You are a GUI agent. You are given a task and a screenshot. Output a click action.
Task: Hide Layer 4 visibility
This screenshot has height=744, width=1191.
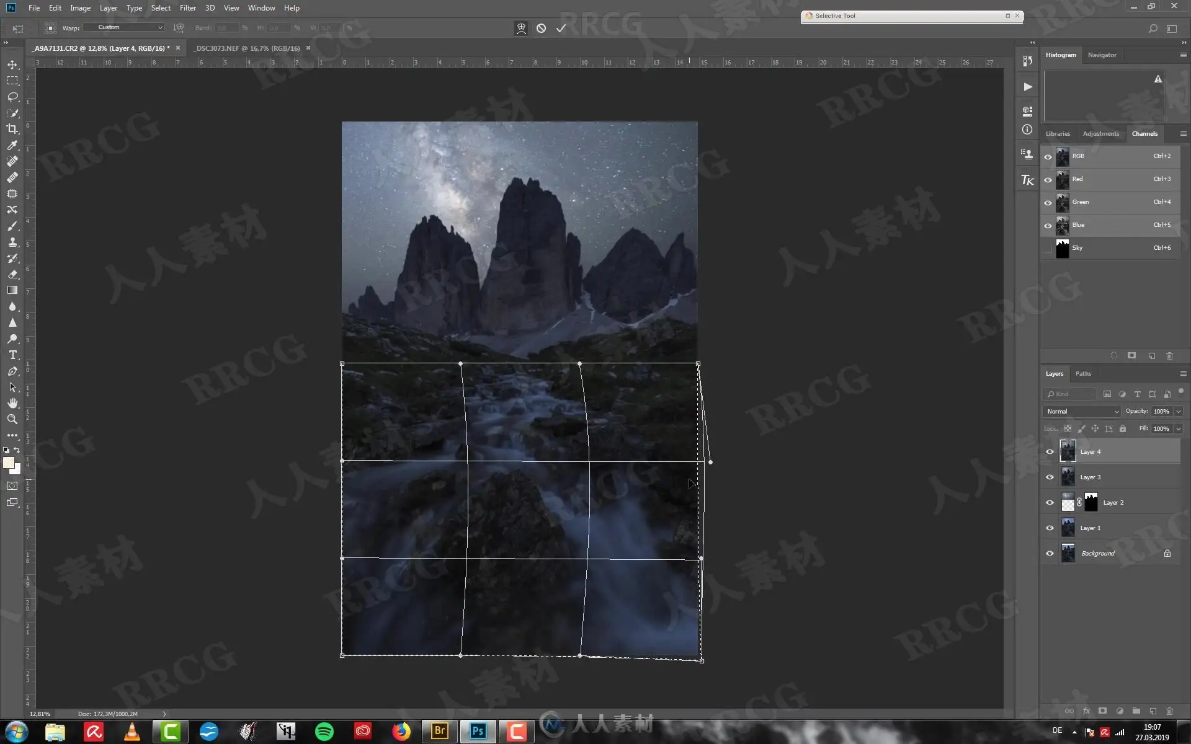1050,452
